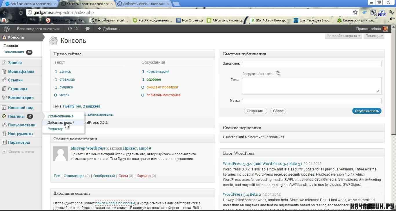Open Пользователи via its users icon
The width and height of the screenshot is (396, 211).
pos(4,125)
